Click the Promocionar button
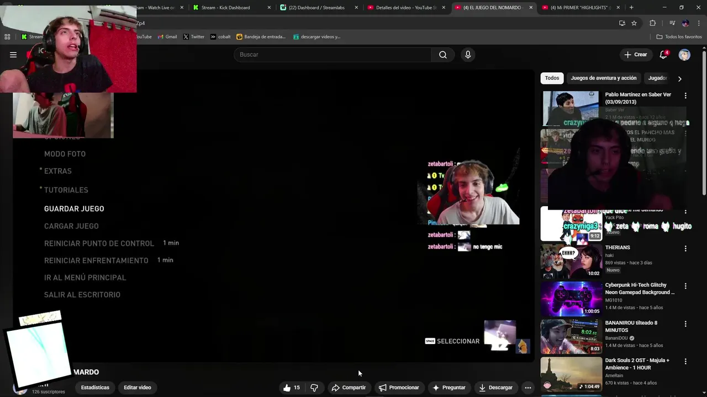 point(399,388)
